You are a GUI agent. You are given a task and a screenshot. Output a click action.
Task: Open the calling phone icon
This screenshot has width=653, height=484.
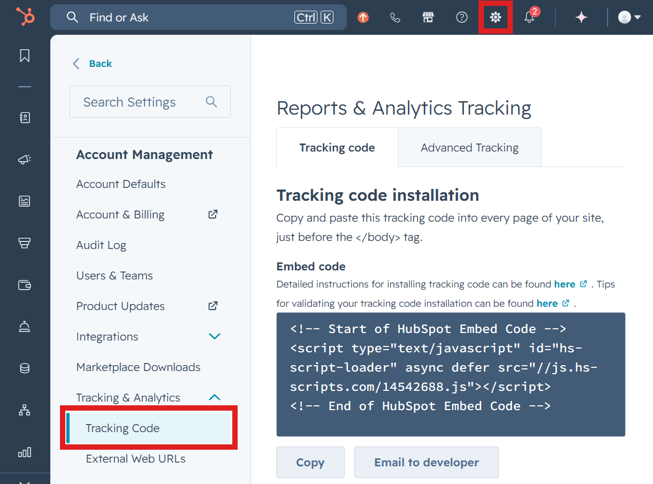click(395, 18)
